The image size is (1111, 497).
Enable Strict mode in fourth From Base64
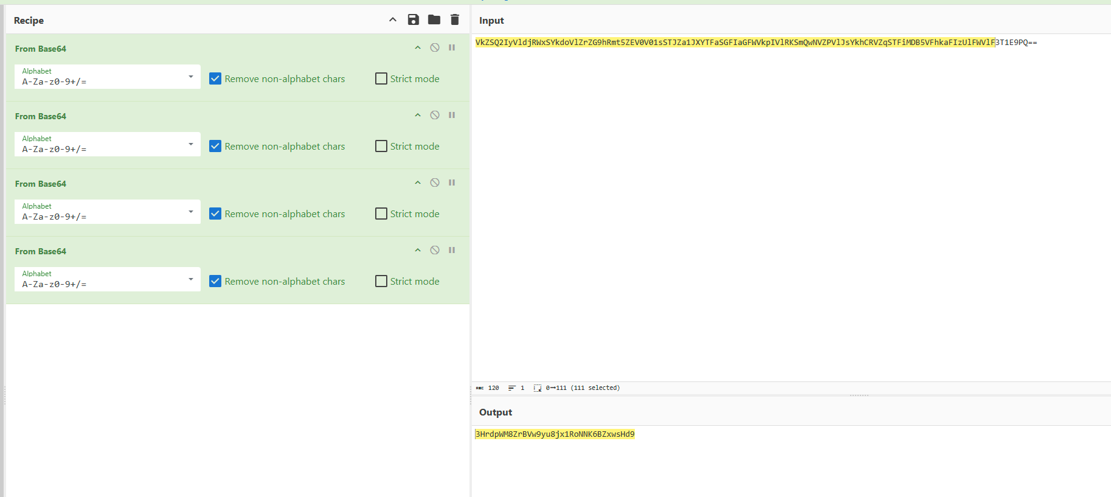pos(381,281)
